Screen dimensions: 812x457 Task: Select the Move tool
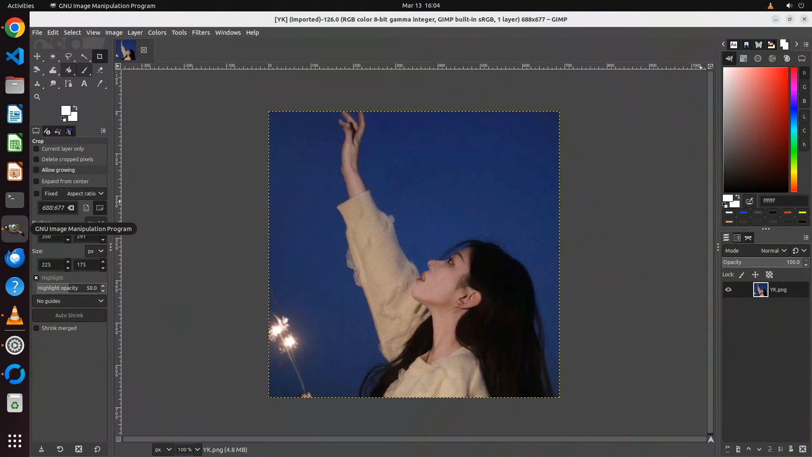coord(37,56)
